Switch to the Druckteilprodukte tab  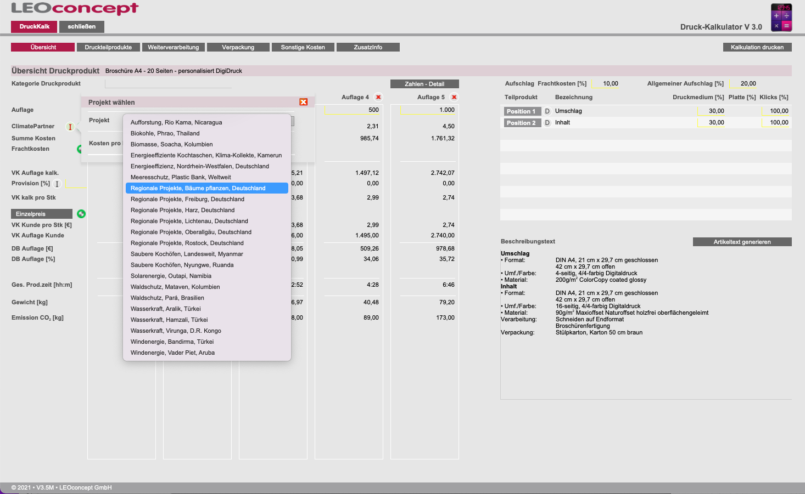tap(108, 47)
